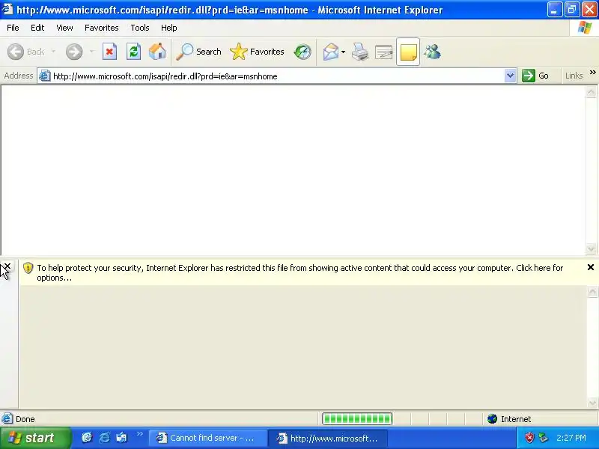Click the Internet zone label
The width and height of the screenshot is (599, 449).
click(x=516, y=419)
